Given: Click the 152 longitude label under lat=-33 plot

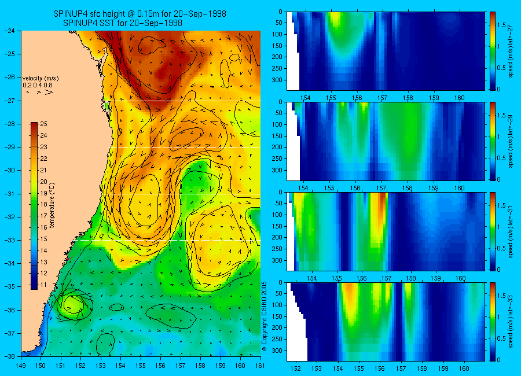Looking at the screenshot, I should pos(295,368).
